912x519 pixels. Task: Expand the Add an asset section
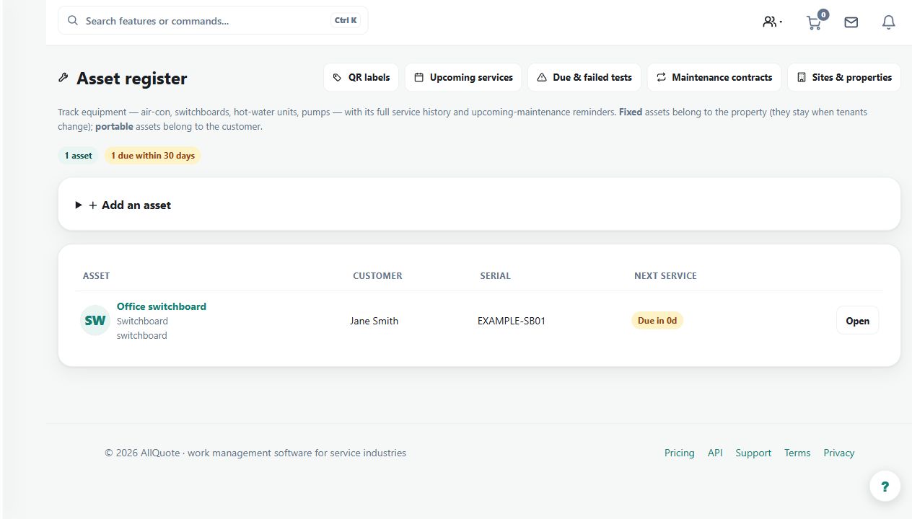tap(479, 205)
